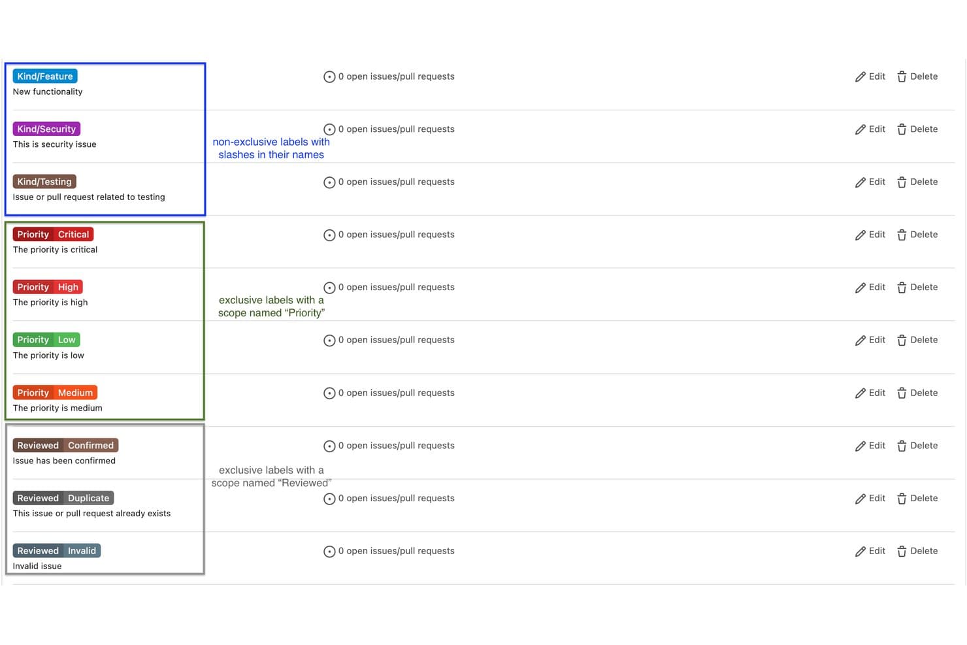Viewport: 967px width, 645px height.
Task: Edit the Priority Medium label
Action: (x=870, y=393)
